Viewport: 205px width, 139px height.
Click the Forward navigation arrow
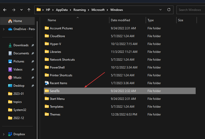tap(13, 10)
